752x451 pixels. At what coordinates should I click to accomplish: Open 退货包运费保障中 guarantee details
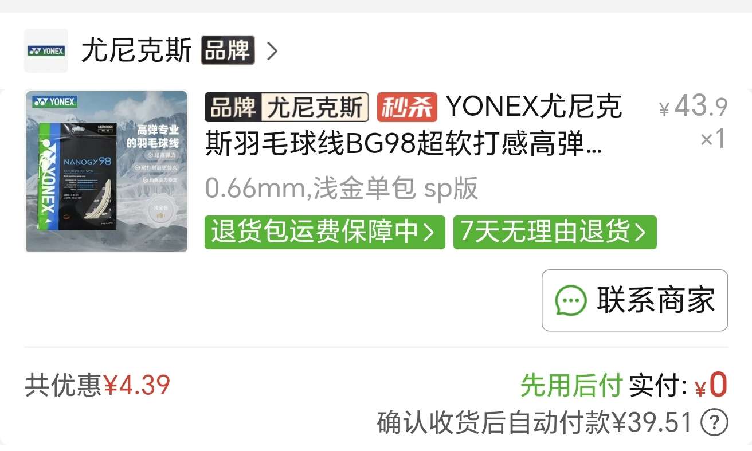pyautogui.click(x=324, y=232)
